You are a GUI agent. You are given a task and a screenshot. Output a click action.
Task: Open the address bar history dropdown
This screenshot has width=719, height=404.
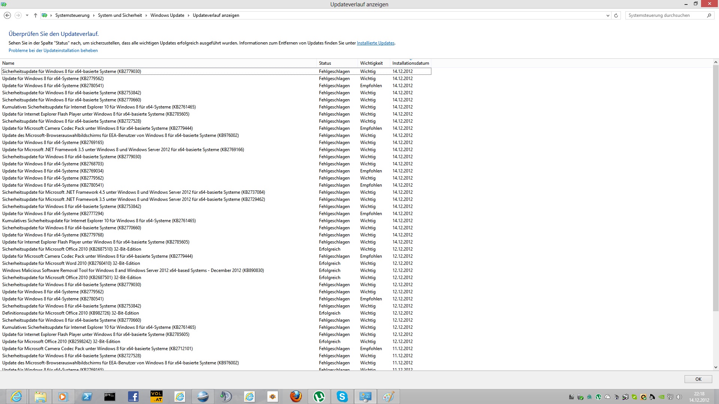click(607, 16)
